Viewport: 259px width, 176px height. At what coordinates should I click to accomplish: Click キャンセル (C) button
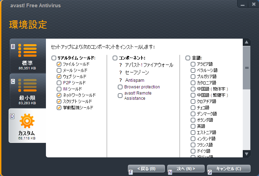tap(229, 169)
